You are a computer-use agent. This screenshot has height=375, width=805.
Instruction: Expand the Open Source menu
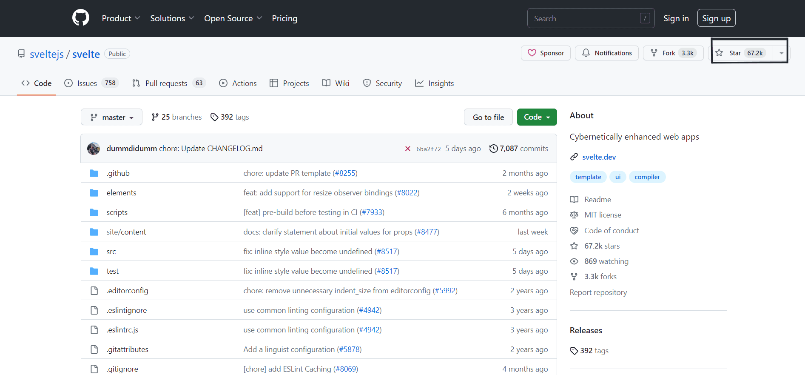point(233,18)
